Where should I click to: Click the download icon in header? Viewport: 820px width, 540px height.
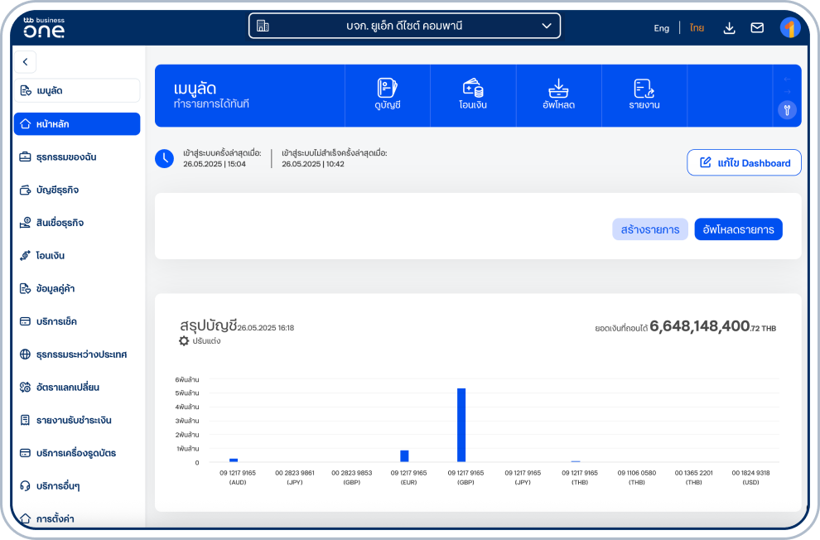tap(729, 27)
